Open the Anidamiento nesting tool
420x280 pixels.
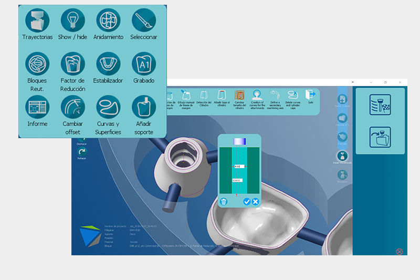[108, 20]
